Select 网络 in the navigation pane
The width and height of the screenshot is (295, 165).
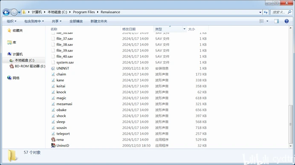click(16, 78)
